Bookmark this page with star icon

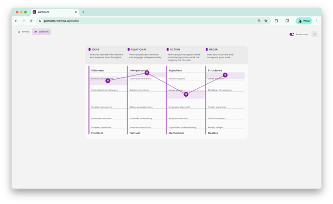(266, 21)
